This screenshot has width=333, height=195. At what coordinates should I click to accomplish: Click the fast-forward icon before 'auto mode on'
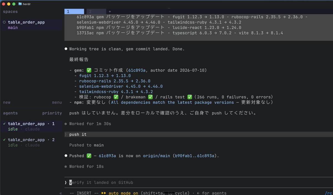click(104, 193)
